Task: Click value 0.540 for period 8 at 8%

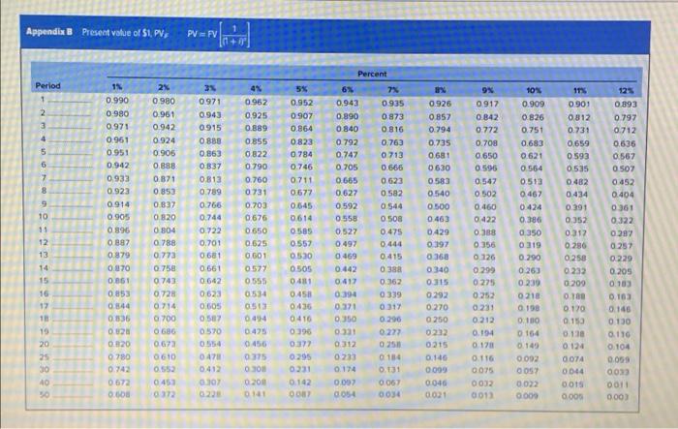Action: [439, 194]
